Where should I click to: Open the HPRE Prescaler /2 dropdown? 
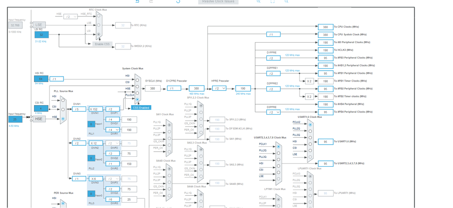coord(219,88)
